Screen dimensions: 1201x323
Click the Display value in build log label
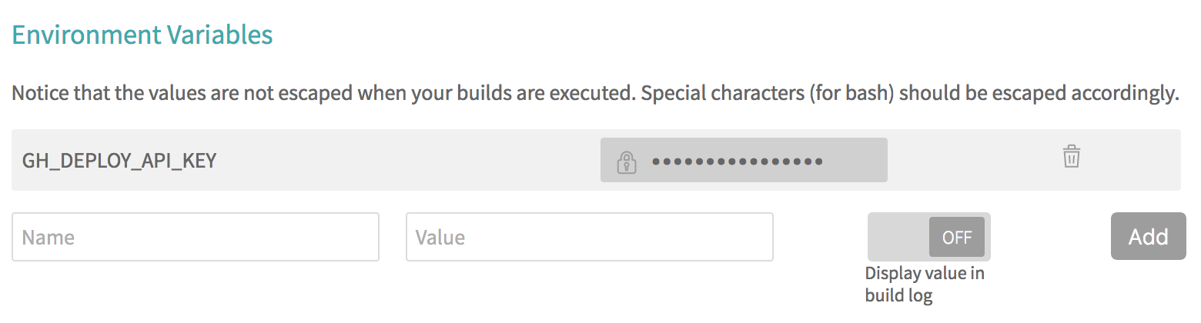pos(925,284)
